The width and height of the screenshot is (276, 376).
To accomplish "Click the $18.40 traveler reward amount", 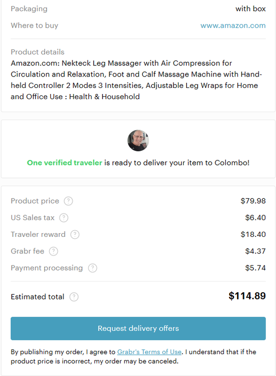I will click(253, 235).
